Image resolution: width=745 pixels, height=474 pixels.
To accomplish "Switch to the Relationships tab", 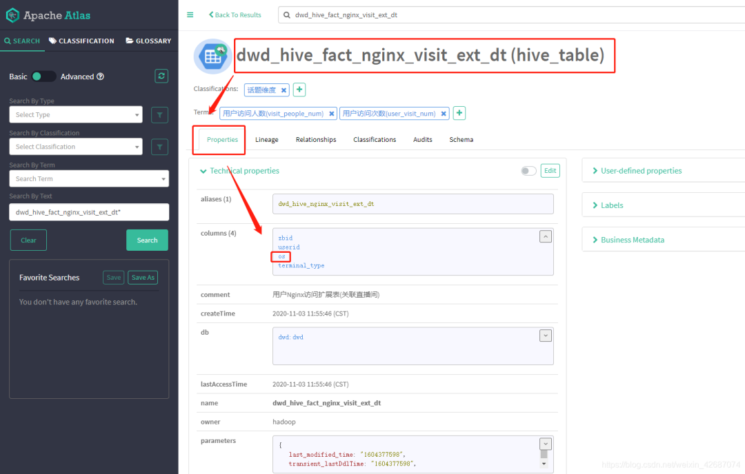I will tap(316, 139).
